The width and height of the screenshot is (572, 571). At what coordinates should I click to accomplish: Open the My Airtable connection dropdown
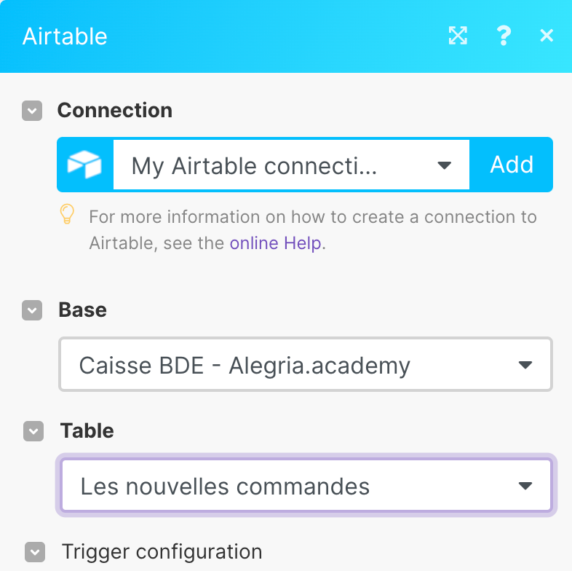point(291,165)
